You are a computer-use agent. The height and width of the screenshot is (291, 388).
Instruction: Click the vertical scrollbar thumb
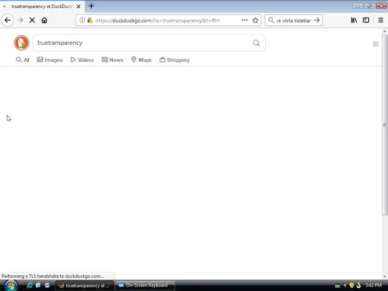pyautogui.click(x=385, y=125)
